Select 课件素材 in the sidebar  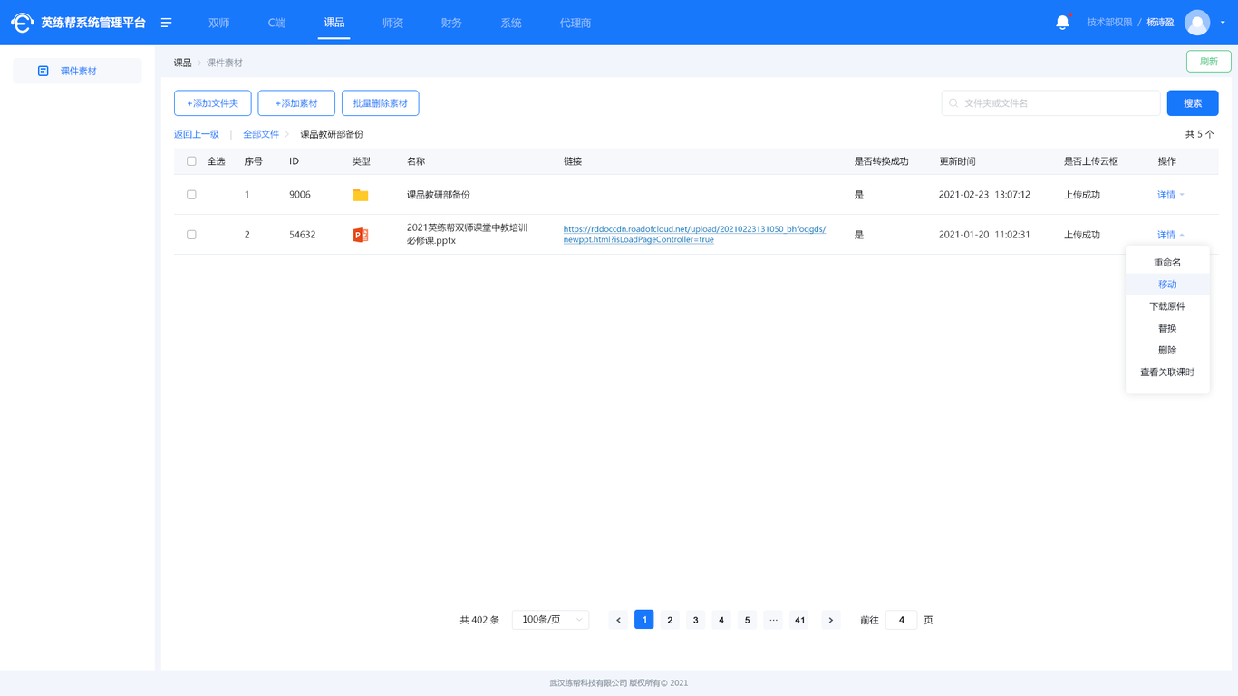[77, 71]
